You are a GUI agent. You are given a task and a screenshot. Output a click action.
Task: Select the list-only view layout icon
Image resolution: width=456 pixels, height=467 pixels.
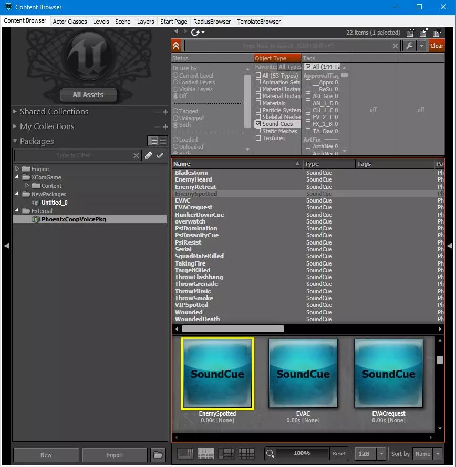[x=185, y=453]
